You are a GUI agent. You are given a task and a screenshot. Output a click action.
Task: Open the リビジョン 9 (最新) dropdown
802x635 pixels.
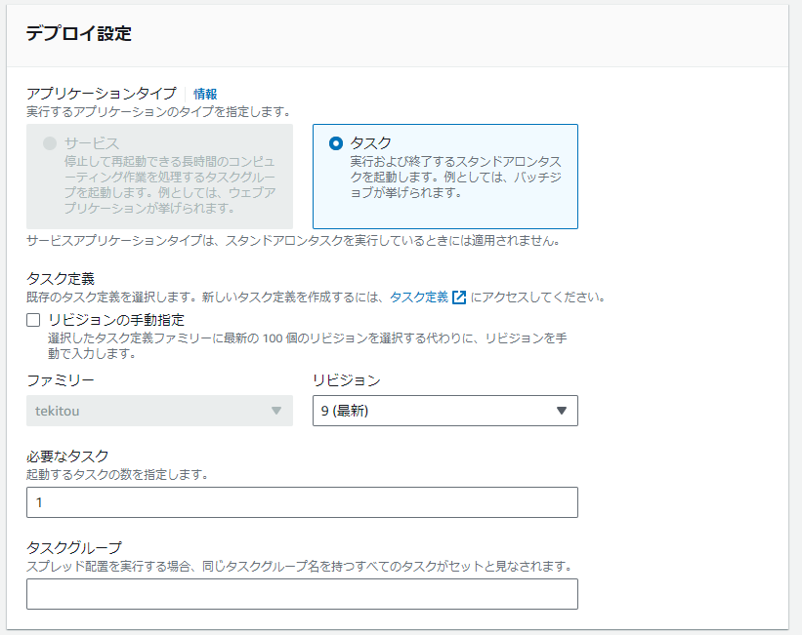445,411
